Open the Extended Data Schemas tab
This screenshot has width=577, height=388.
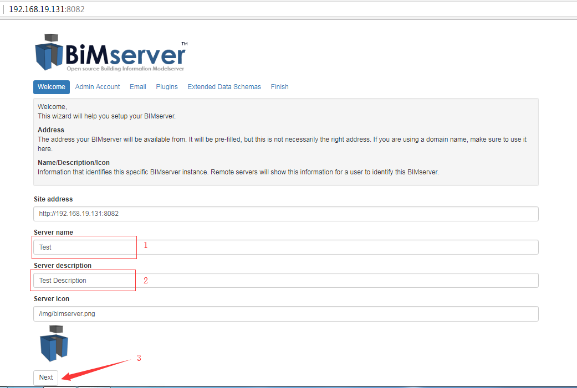224,87
